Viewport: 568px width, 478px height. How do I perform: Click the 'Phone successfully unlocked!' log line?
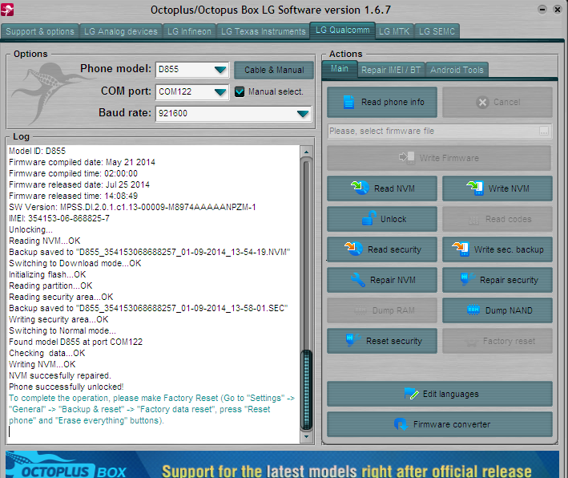click(66, 387)
